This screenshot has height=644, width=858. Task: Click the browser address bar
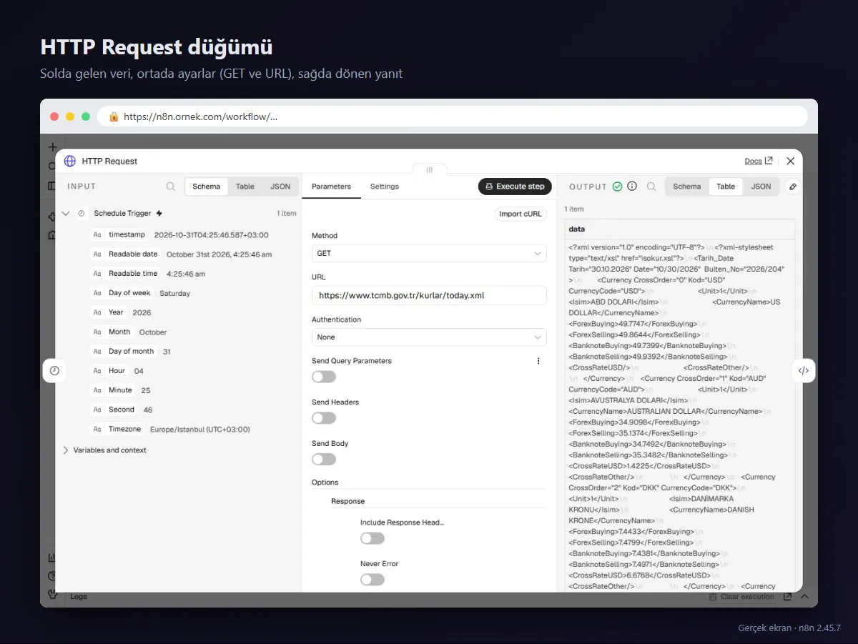(453, 116)
